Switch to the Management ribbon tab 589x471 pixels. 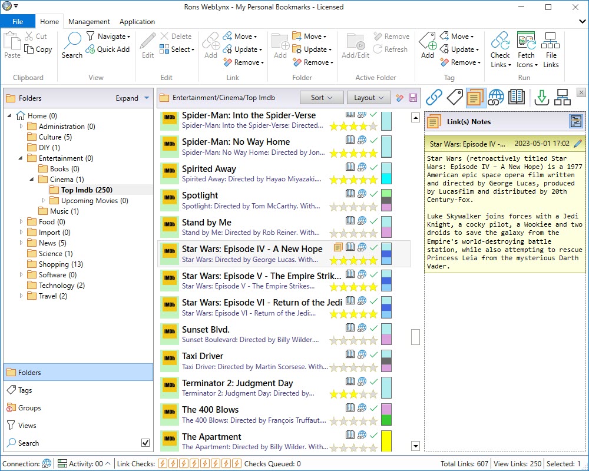[x=89, y=22]
